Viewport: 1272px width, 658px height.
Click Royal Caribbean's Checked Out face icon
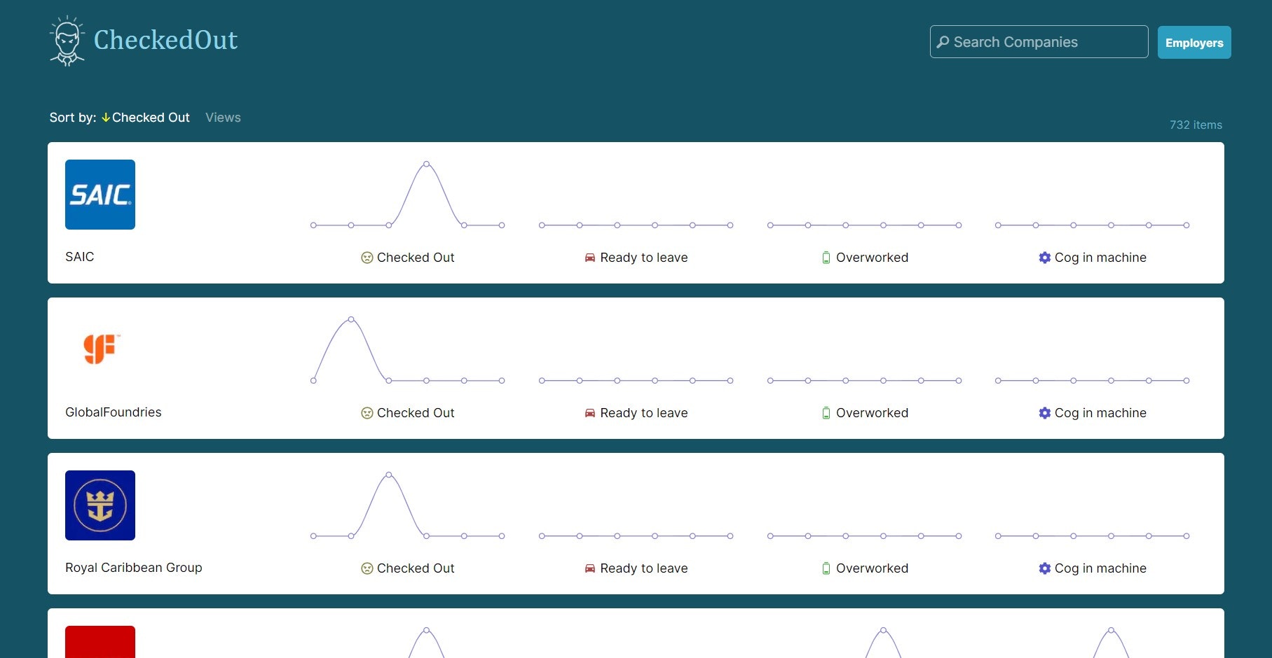click(x=367, y=568)
